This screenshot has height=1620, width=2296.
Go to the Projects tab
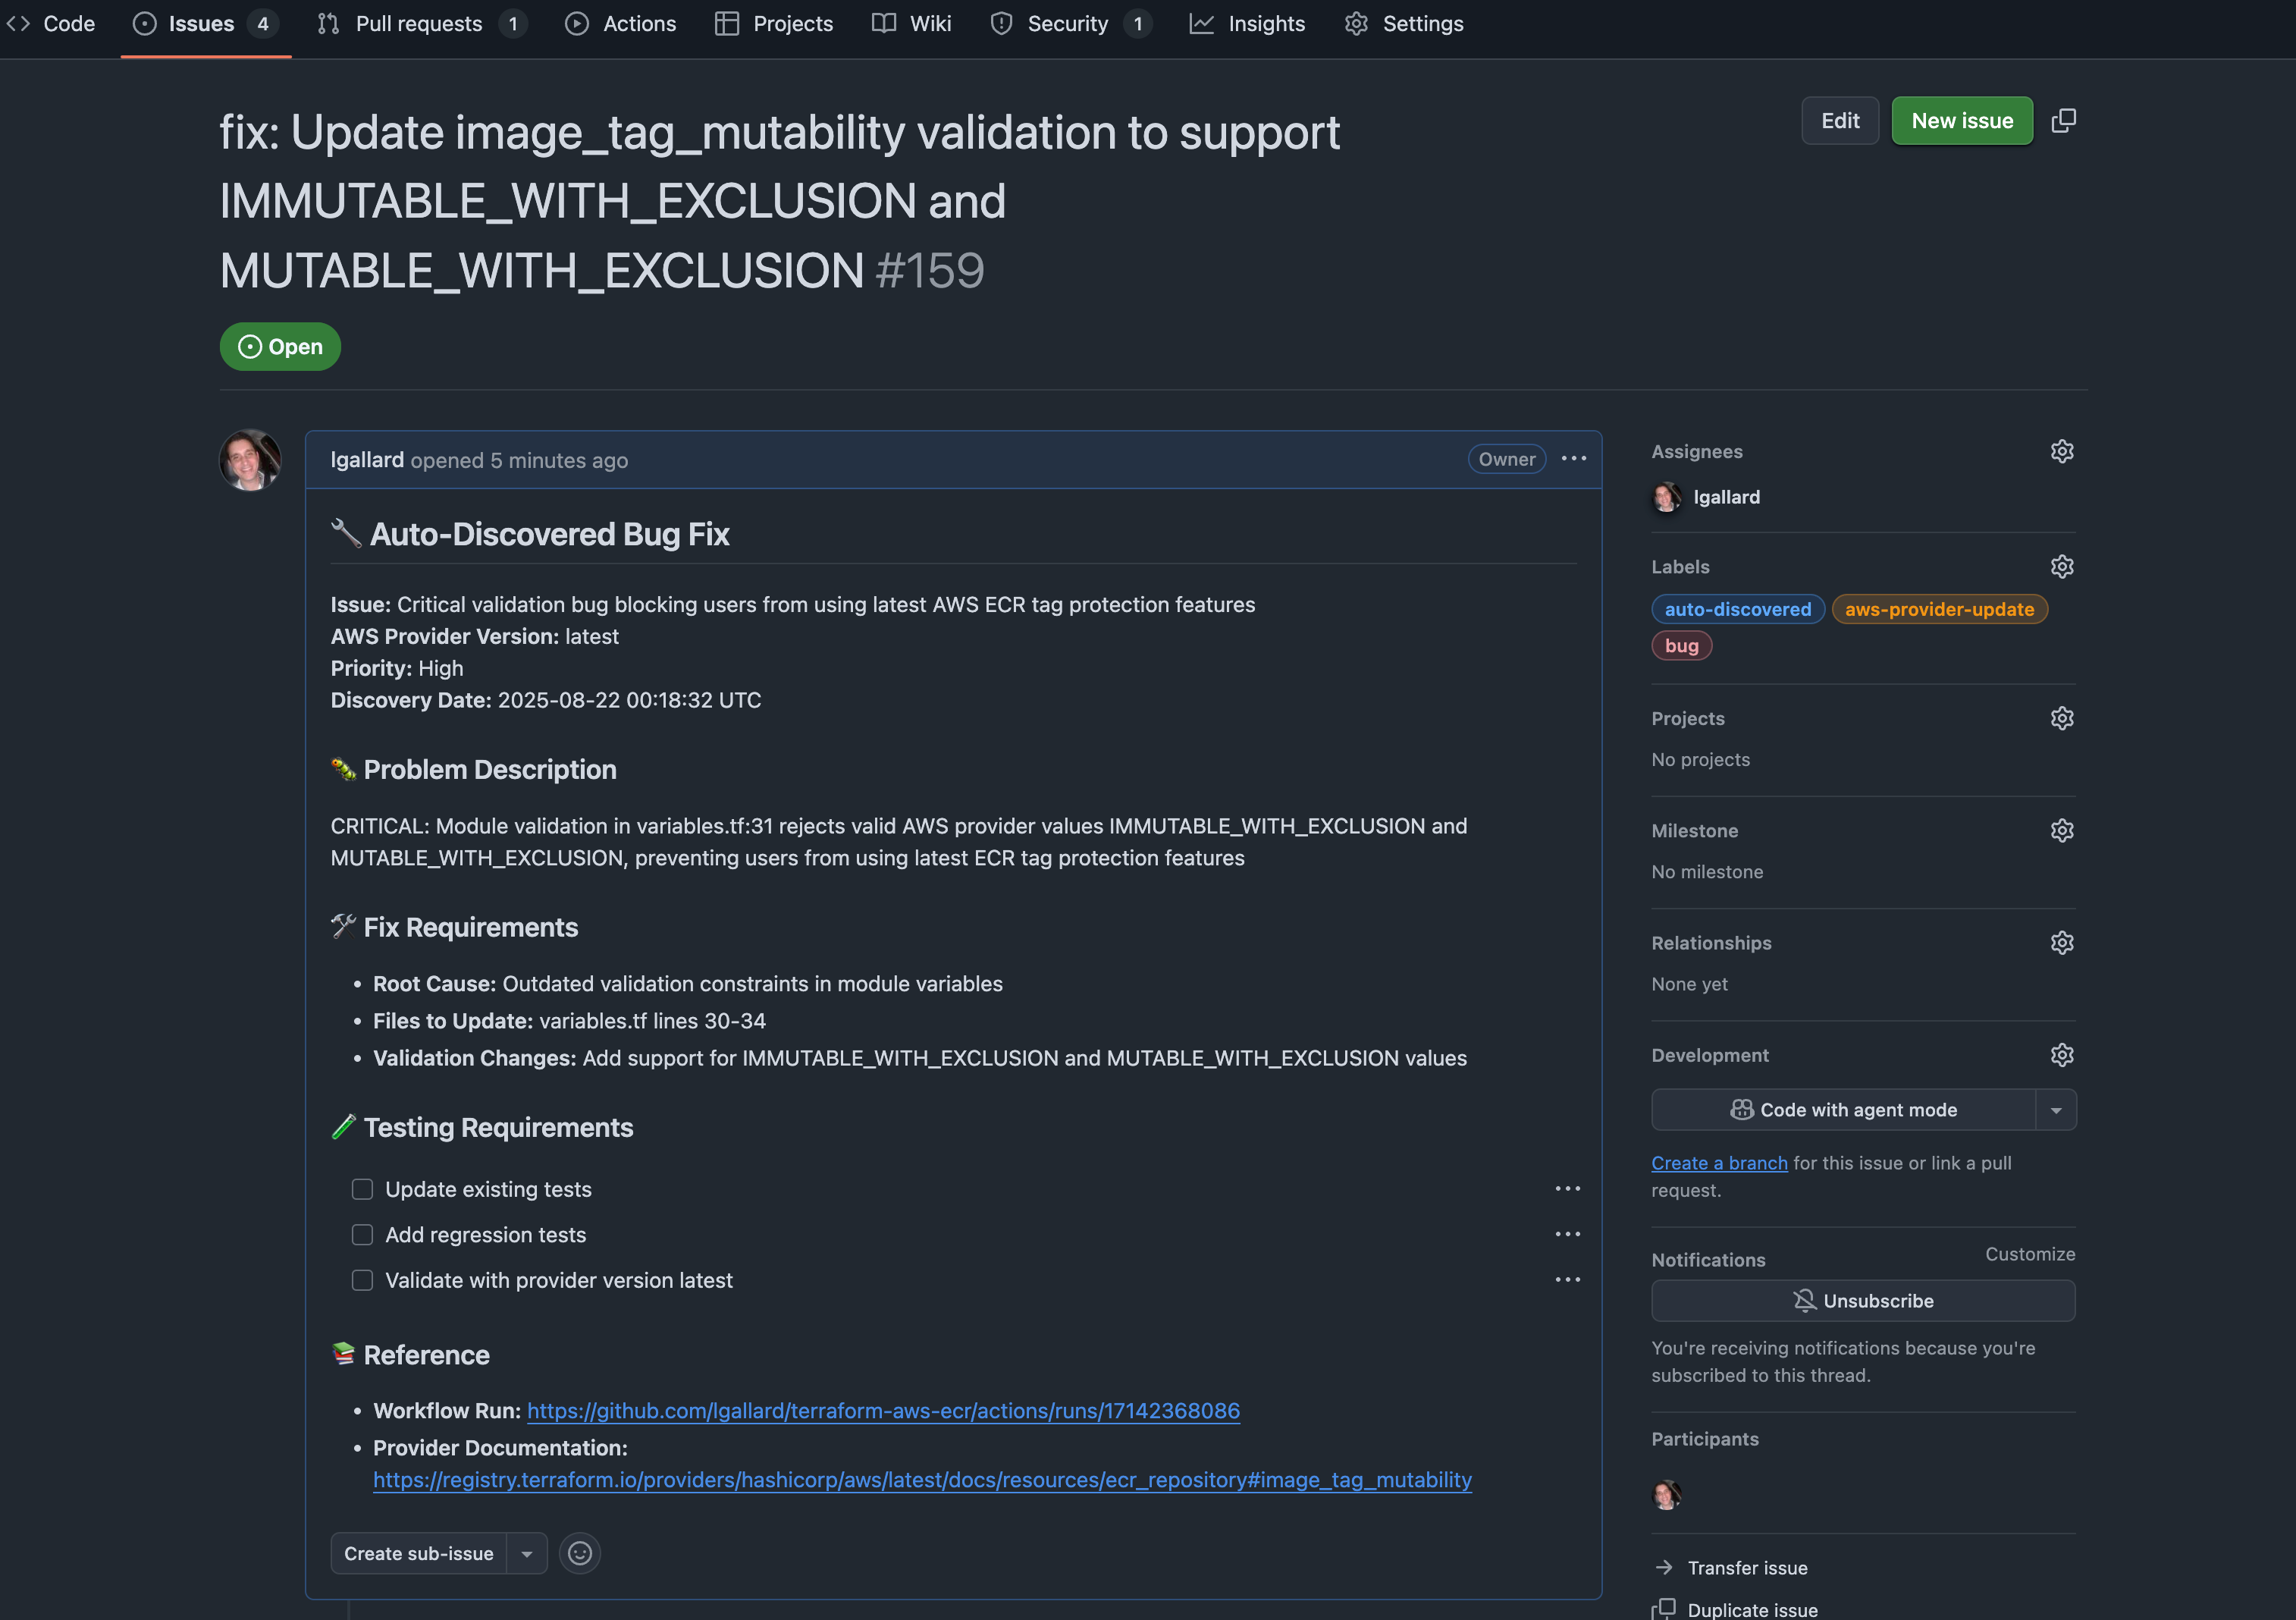[x=774, y=24]
